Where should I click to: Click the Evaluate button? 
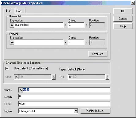[98, 54]
